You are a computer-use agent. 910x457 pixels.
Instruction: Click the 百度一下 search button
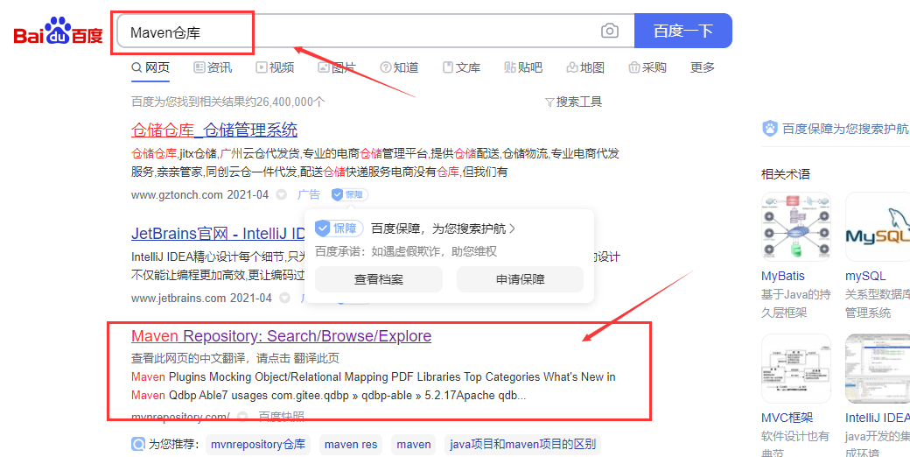click(x=683, y=31)
